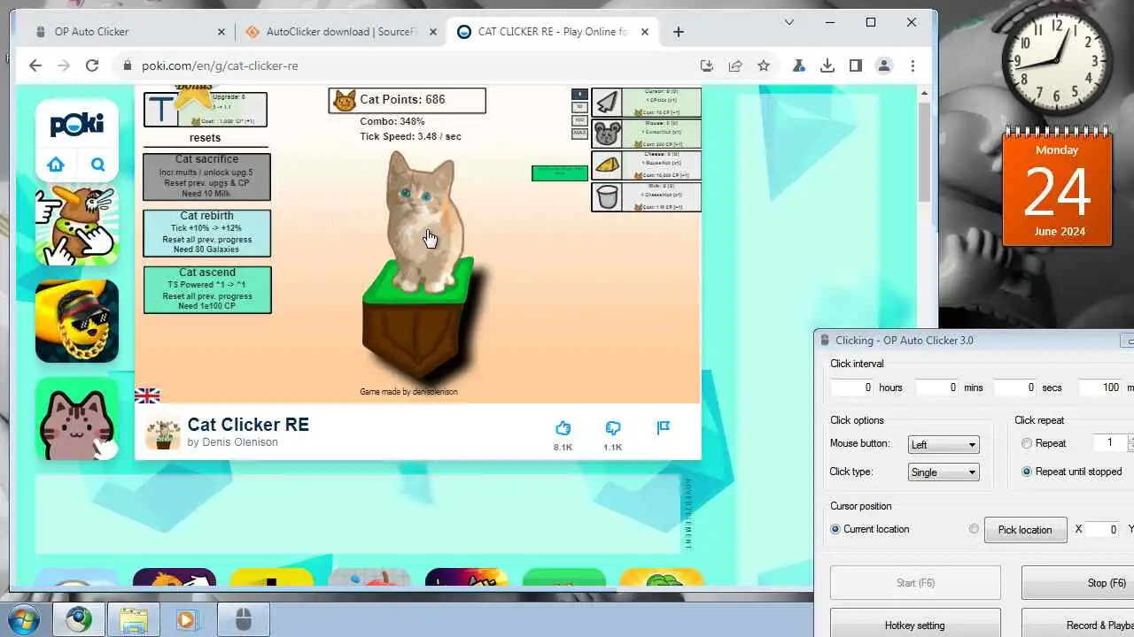
Task: Activate the Cat ascend reset
Action: [206, 289]
